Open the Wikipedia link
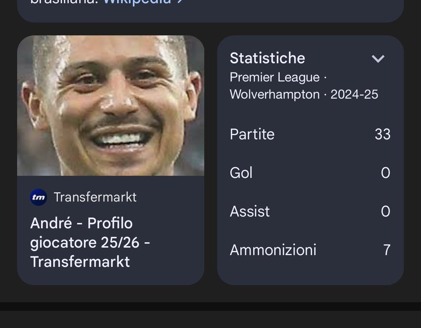The height and width of the screenshot is (328, 421). click(x=137, y=2)
